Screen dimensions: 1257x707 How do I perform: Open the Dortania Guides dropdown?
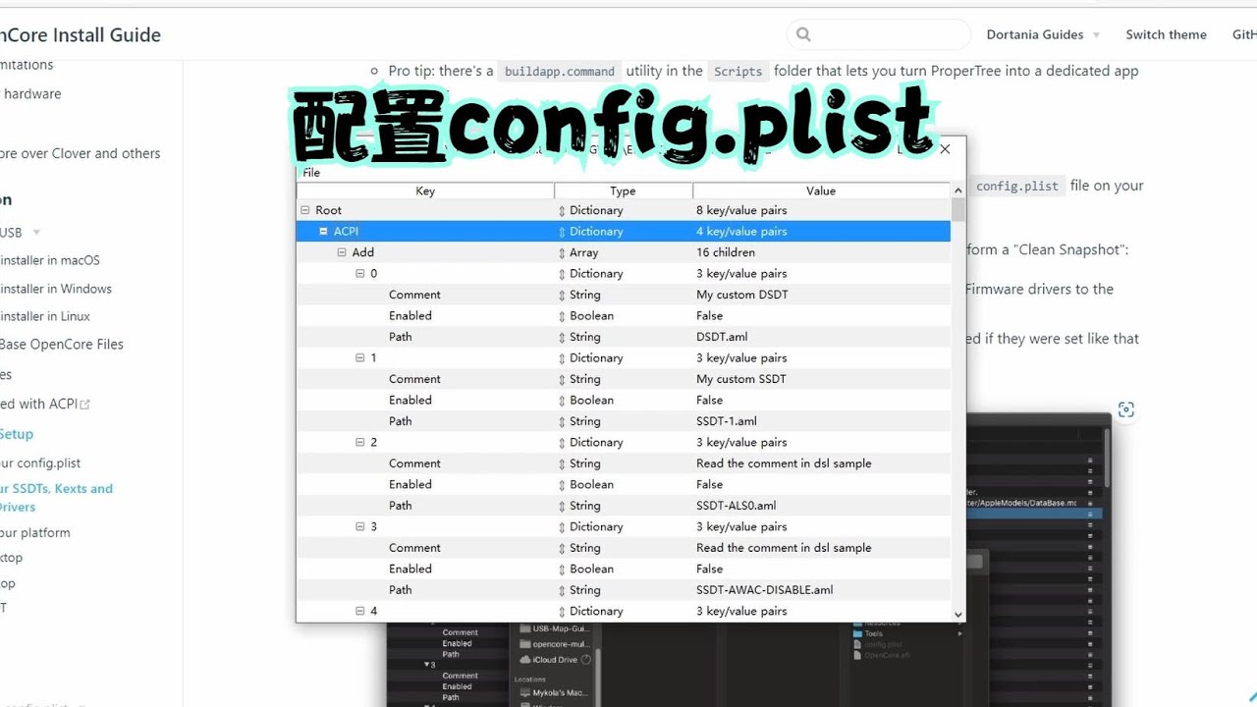tap(1043, 34)
